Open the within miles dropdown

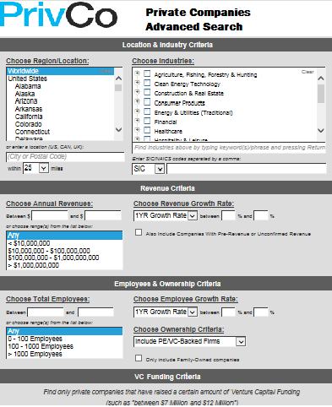coord(35,168)
